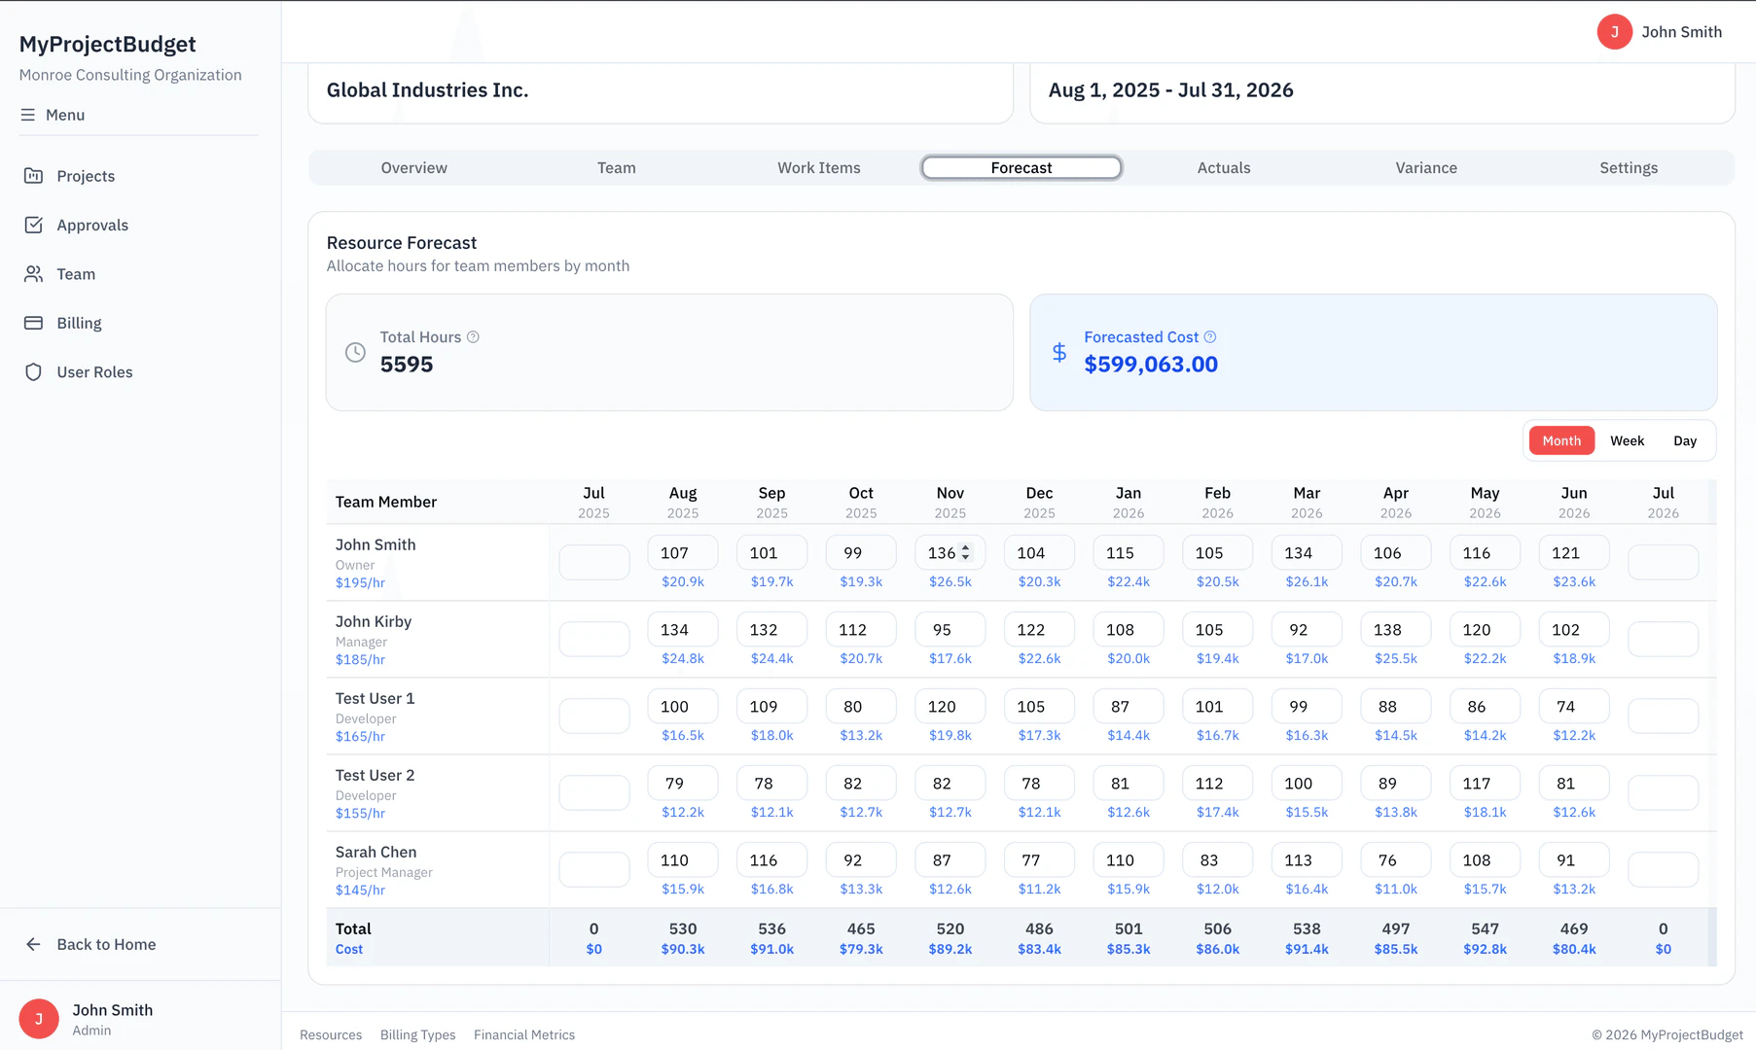Open the sidebar hamburger Menu

(x=53, y=115)
